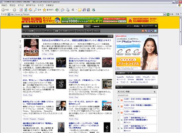Stop page loading with the red X icon

pyautogui.click(x=21, y=10)
